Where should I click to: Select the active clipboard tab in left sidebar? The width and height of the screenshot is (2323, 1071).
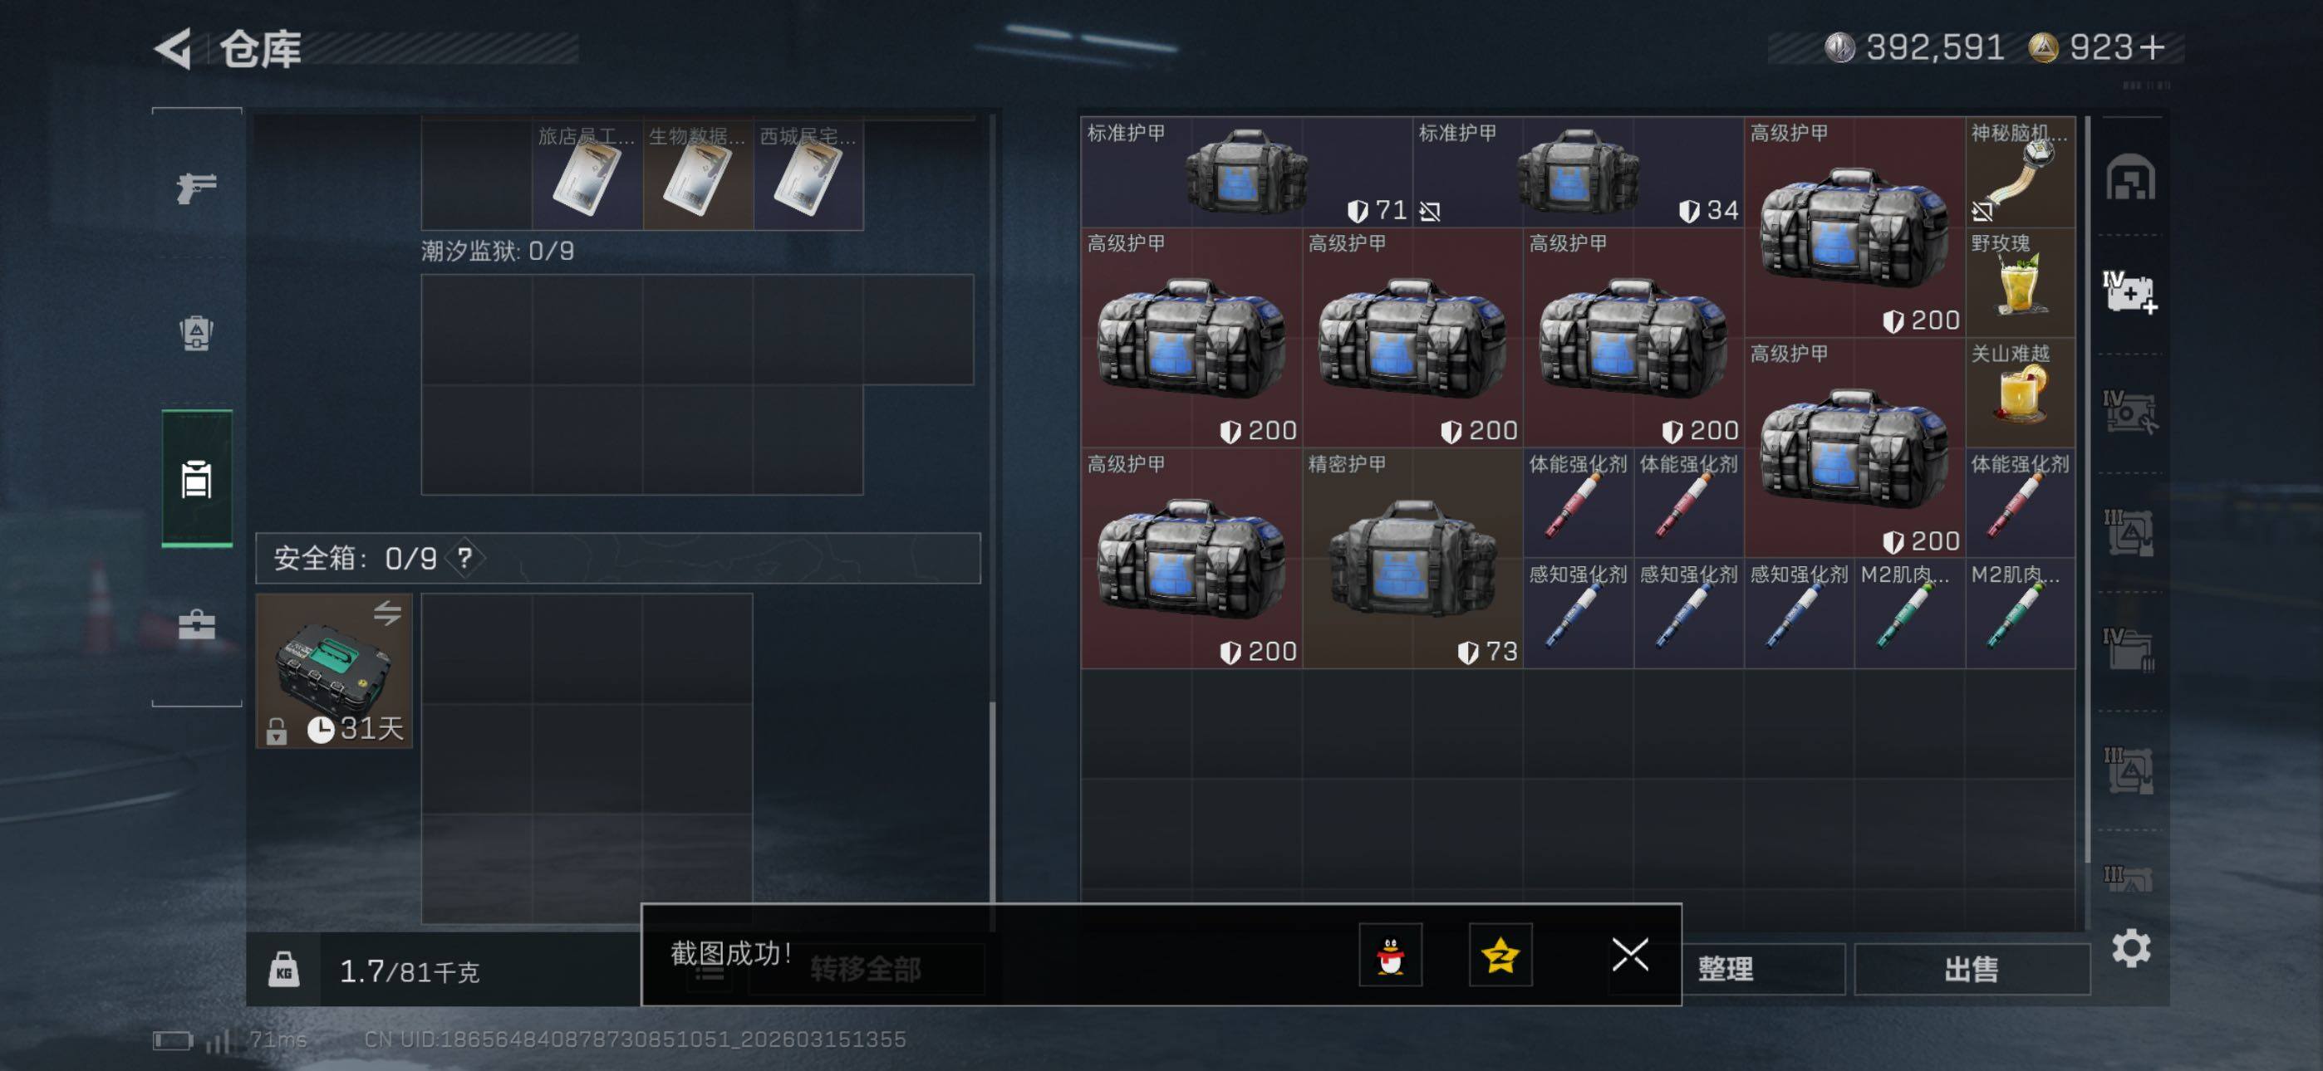(197, 479)
